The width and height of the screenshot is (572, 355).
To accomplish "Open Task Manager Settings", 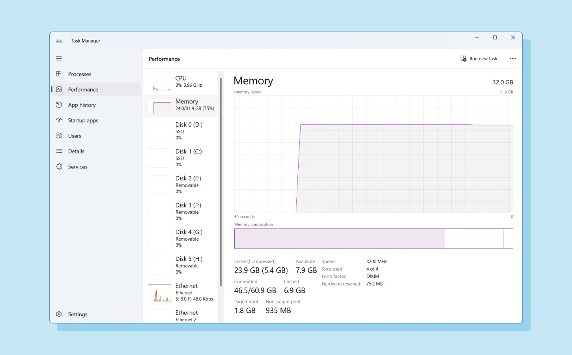I will click(77, 314).
